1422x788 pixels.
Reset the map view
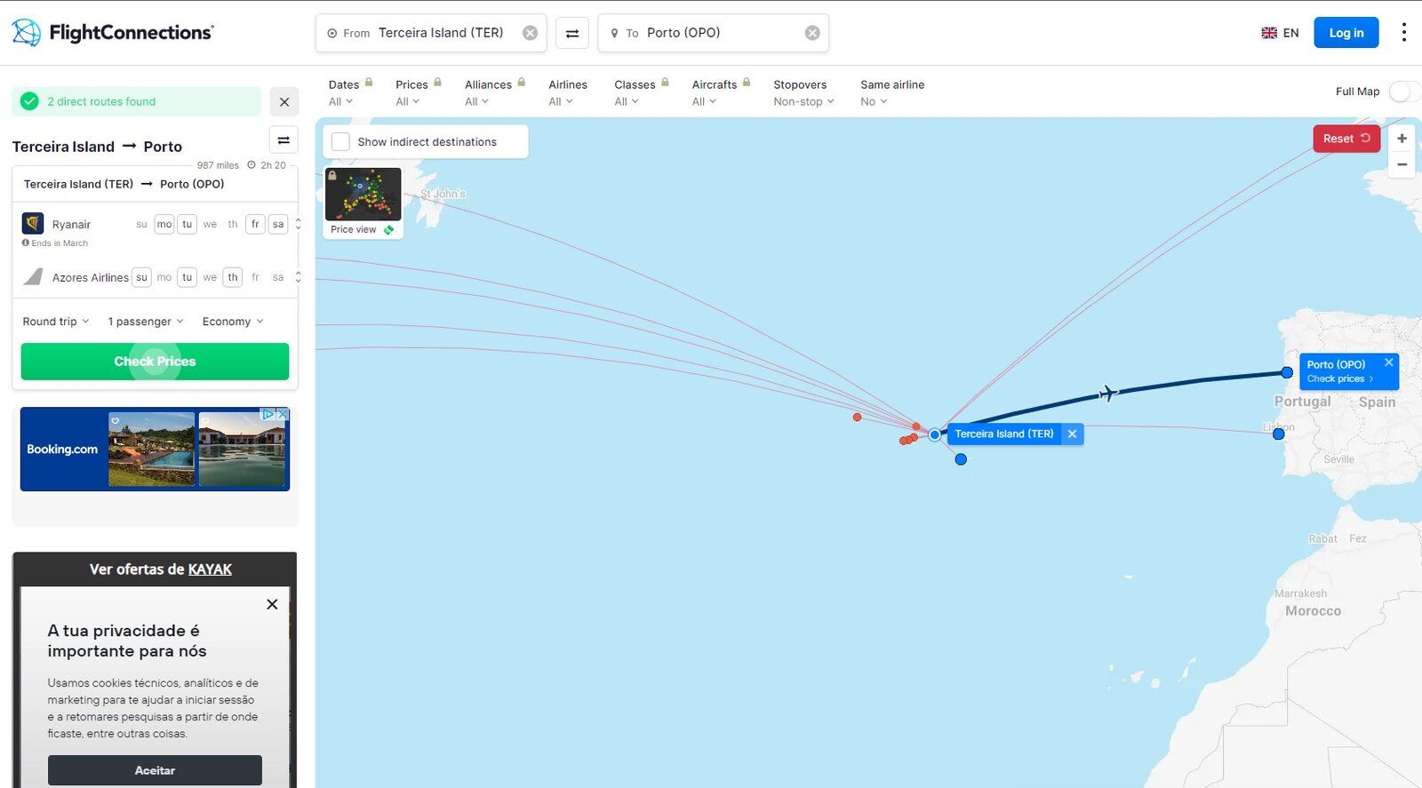click(x=1346, y=139)
